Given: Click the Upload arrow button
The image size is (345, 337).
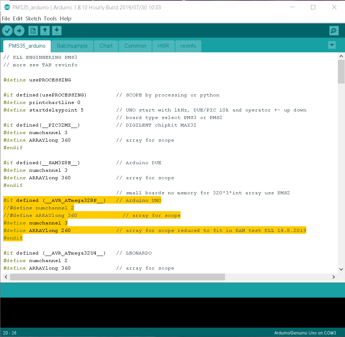Looking at the screenshot, I should coord(19,31).
